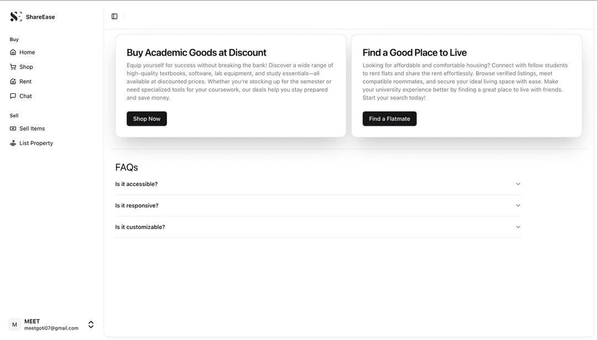Click the Home house icon
The image size is (597, 340).
click(13, 52)
